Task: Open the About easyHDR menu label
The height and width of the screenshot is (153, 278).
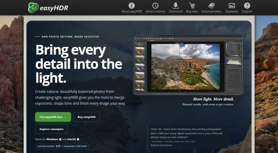Action: [132, 11]
